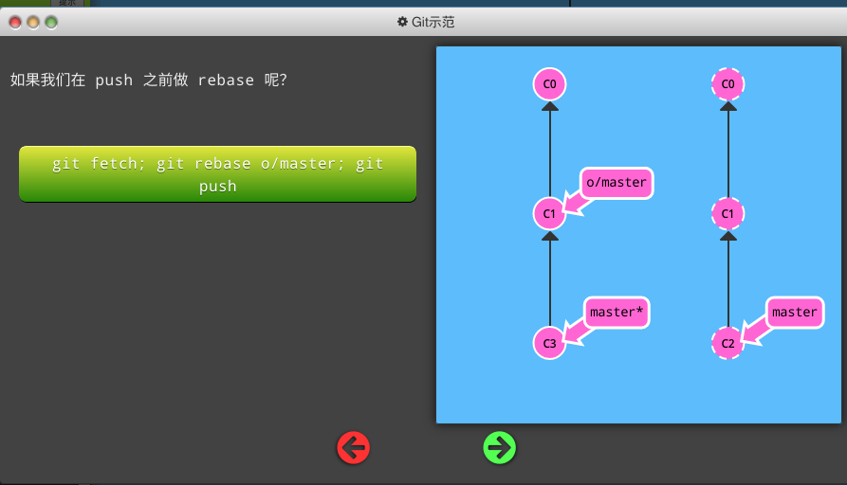Click the green forward arrow button
847x485 pixels.
click(x=499, y=447)
